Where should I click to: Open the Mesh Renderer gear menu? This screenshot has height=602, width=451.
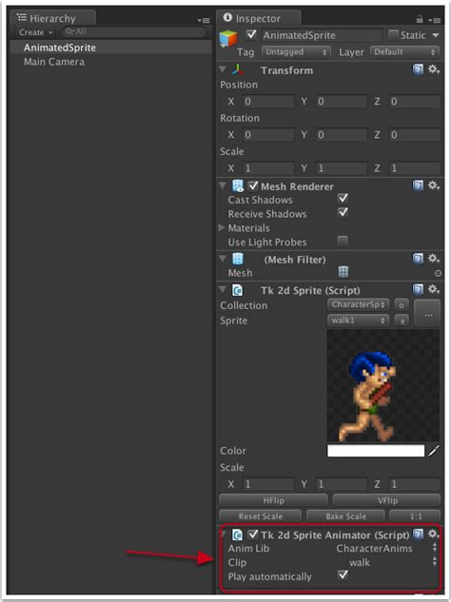(x=434, y=185)
